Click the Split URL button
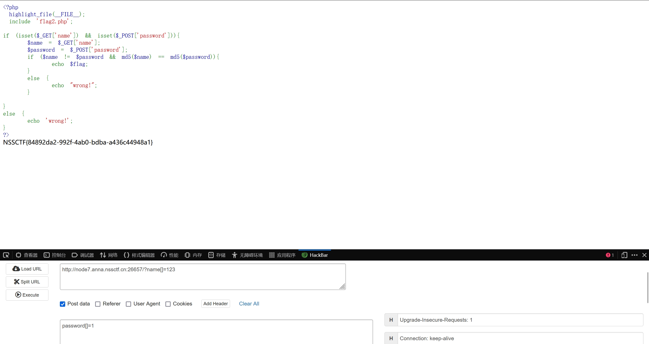649x344 pixels. (27, 282)
